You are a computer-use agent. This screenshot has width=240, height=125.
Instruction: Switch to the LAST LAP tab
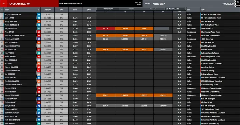point(130,9)
